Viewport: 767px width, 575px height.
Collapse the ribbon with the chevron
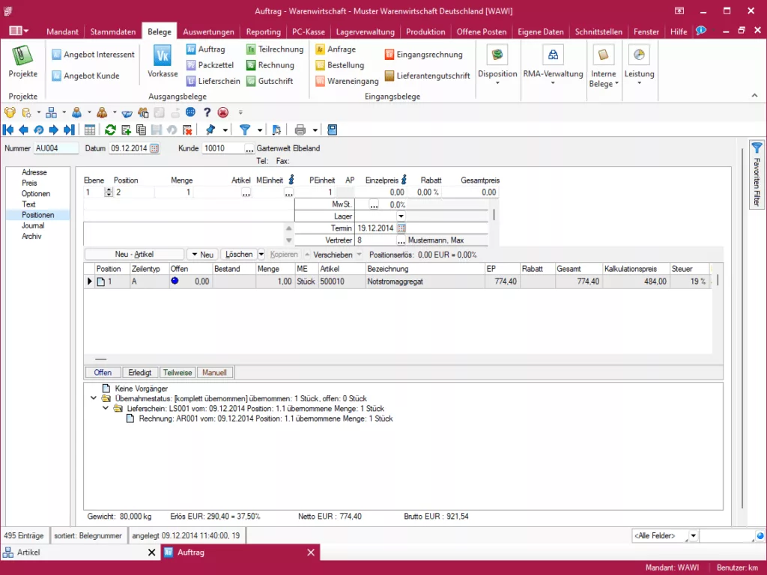[x=754, y=95]
